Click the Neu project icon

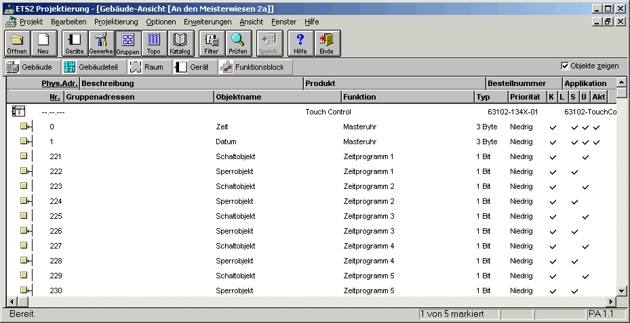click(43, 43)
